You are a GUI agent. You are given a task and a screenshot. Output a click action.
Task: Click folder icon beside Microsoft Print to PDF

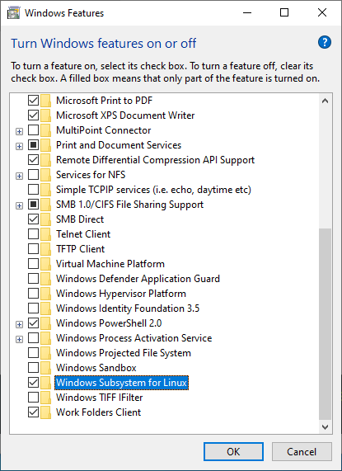click(45, 101)
